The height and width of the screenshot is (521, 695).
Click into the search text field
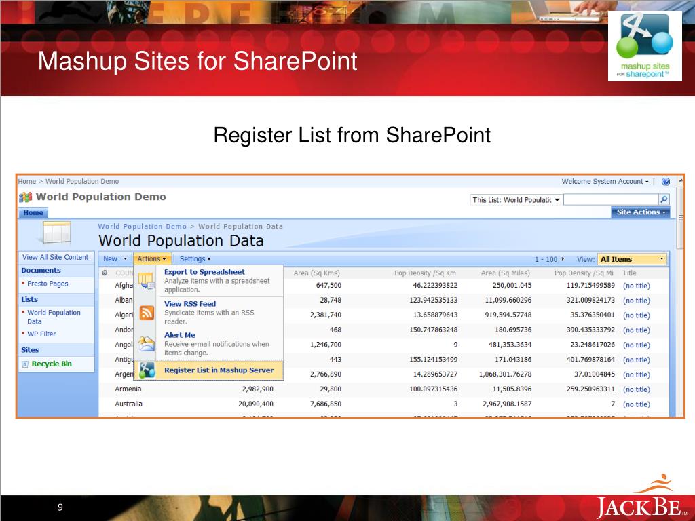tap(611, 200)
